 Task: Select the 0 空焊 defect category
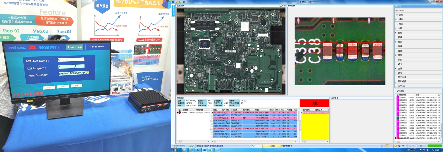418,69
